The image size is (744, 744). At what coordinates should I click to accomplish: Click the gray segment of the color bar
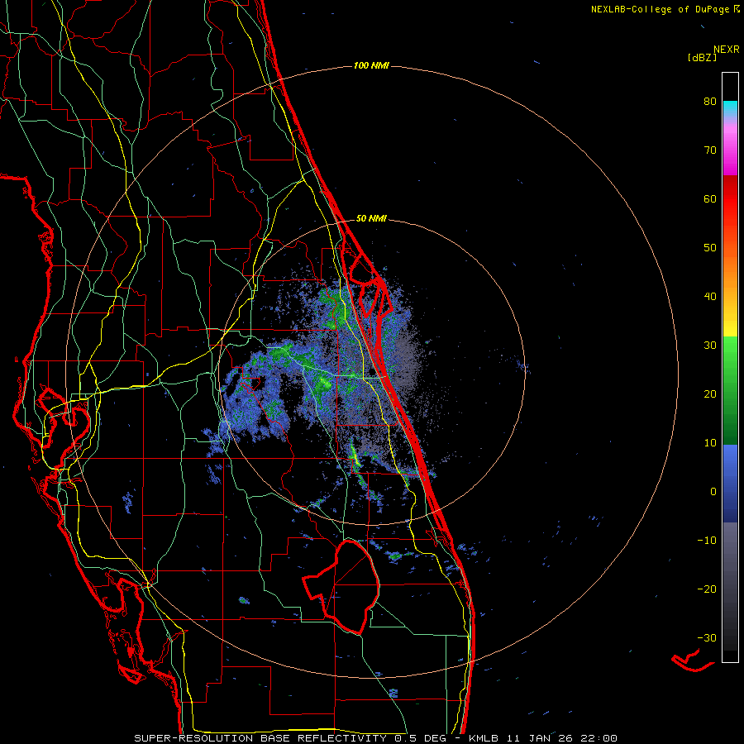click(x=730, y=586)
